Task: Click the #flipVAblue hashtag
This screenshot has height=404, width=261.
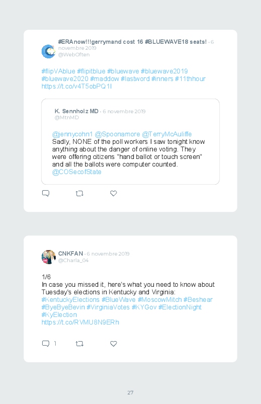Action: (58, 71)
